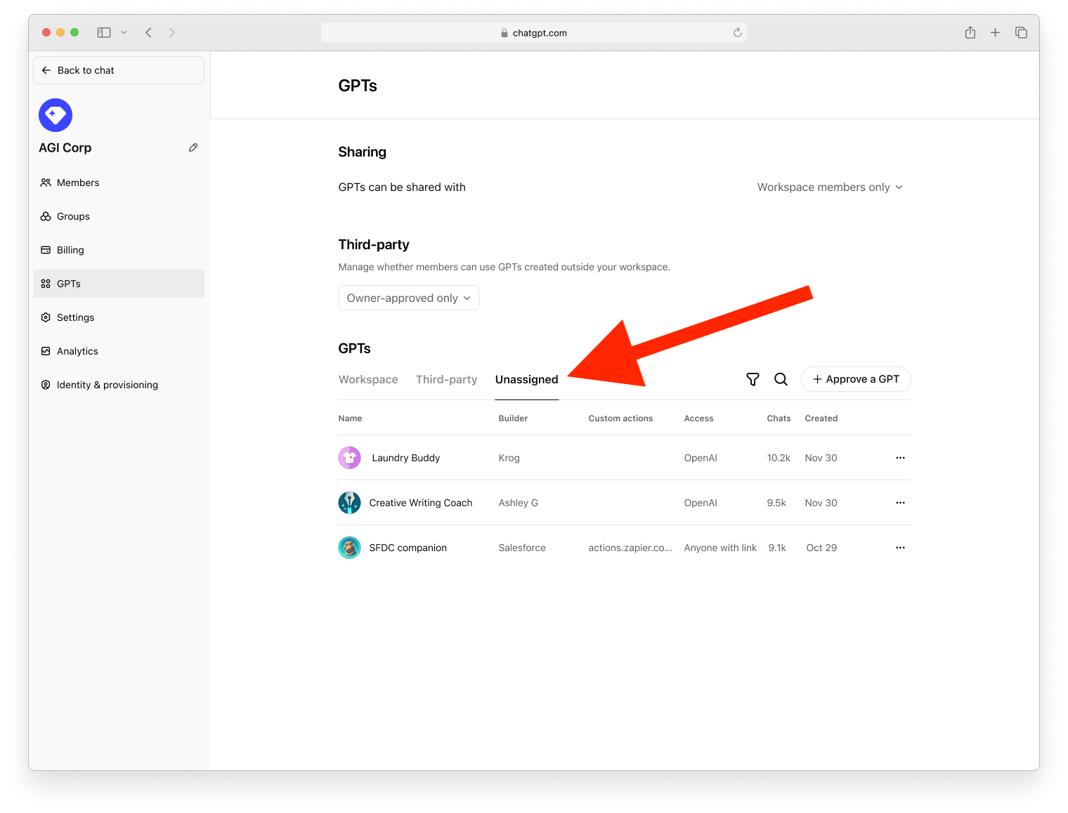The width and height of the screenshot is (1068, 813).
Task: Select the Groups icon in the sidebar
Action: (45, 216)
